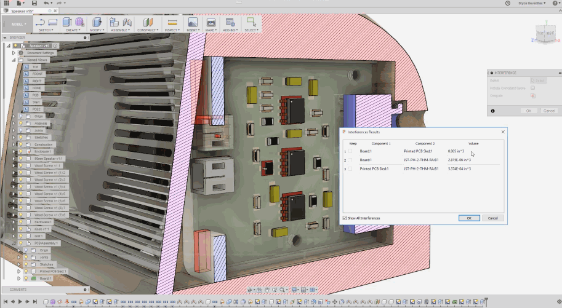This screenshot has width=562, height=308.
Task: Toggle the lightbulb visibility for Grill:1
Action: pos(20,236)
